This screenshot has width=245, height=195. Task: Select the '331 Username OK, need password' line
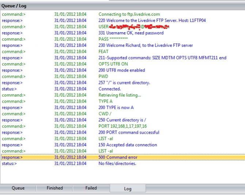(131, 33)
